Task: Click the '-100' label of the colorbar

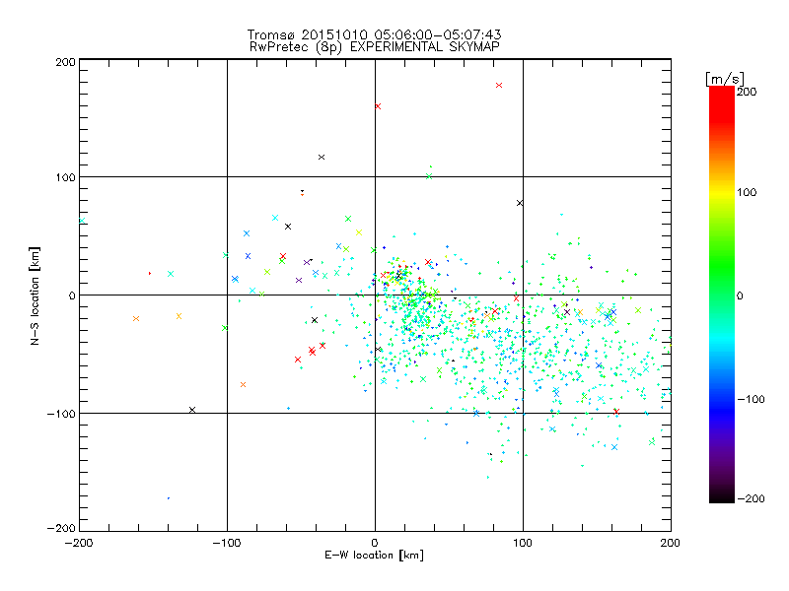Action: tap(751, 399)
